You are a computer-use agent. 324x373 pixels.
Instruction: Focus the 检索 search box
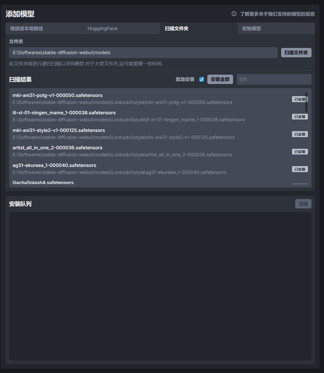274,79
